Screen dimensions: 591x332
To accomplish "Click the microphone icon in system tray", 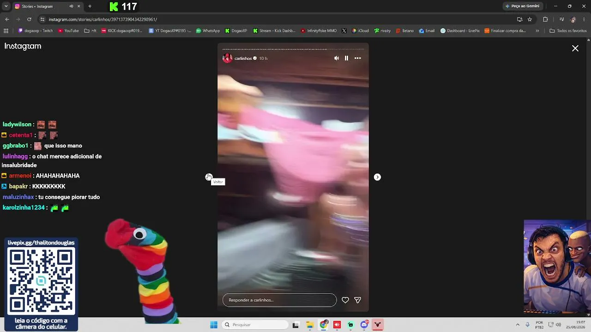I will [x=527, y=325].
